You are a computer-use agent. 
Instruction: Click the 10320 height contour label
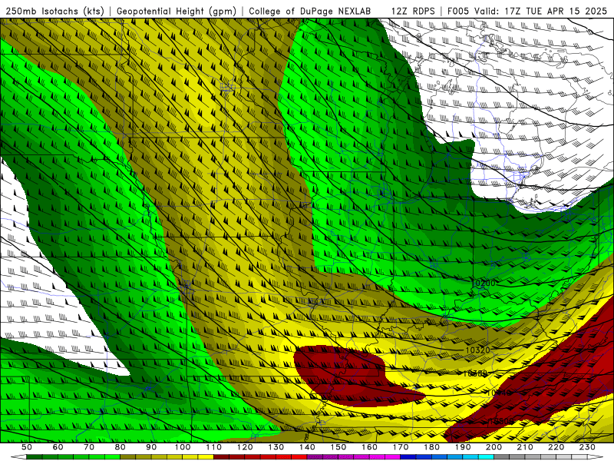tap(477, 350)
